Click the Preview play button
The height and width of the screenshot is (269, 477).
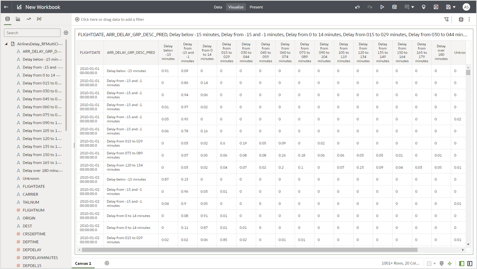click(382, 7)
